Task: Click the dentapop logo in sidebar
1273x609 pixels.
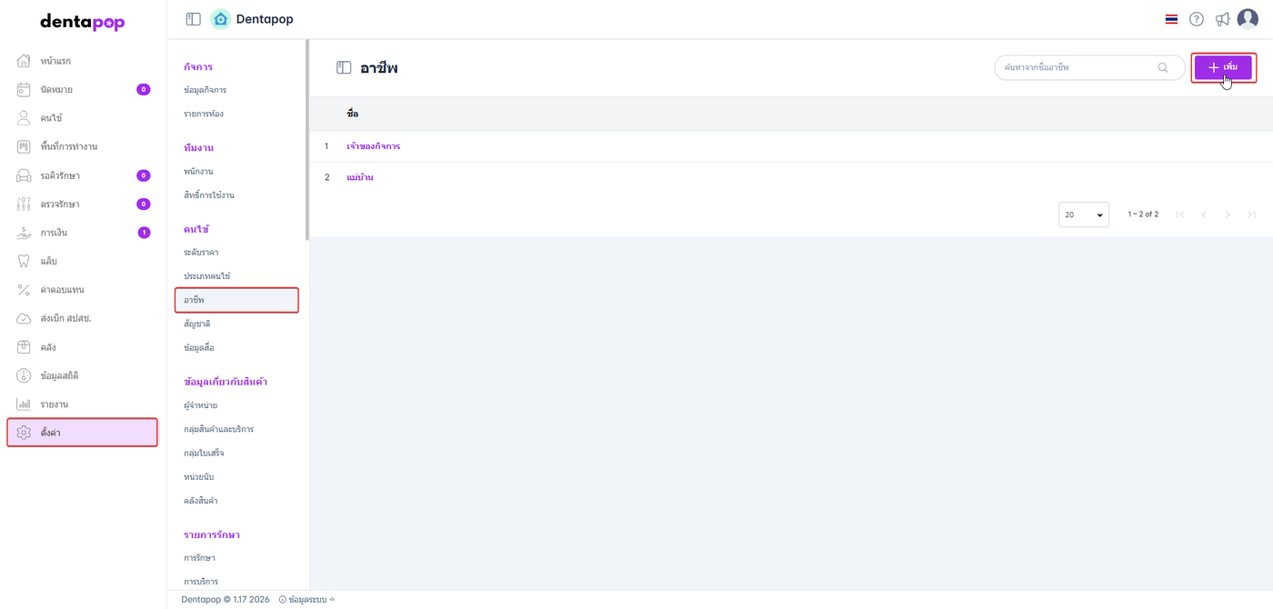Action: point(83,22)
